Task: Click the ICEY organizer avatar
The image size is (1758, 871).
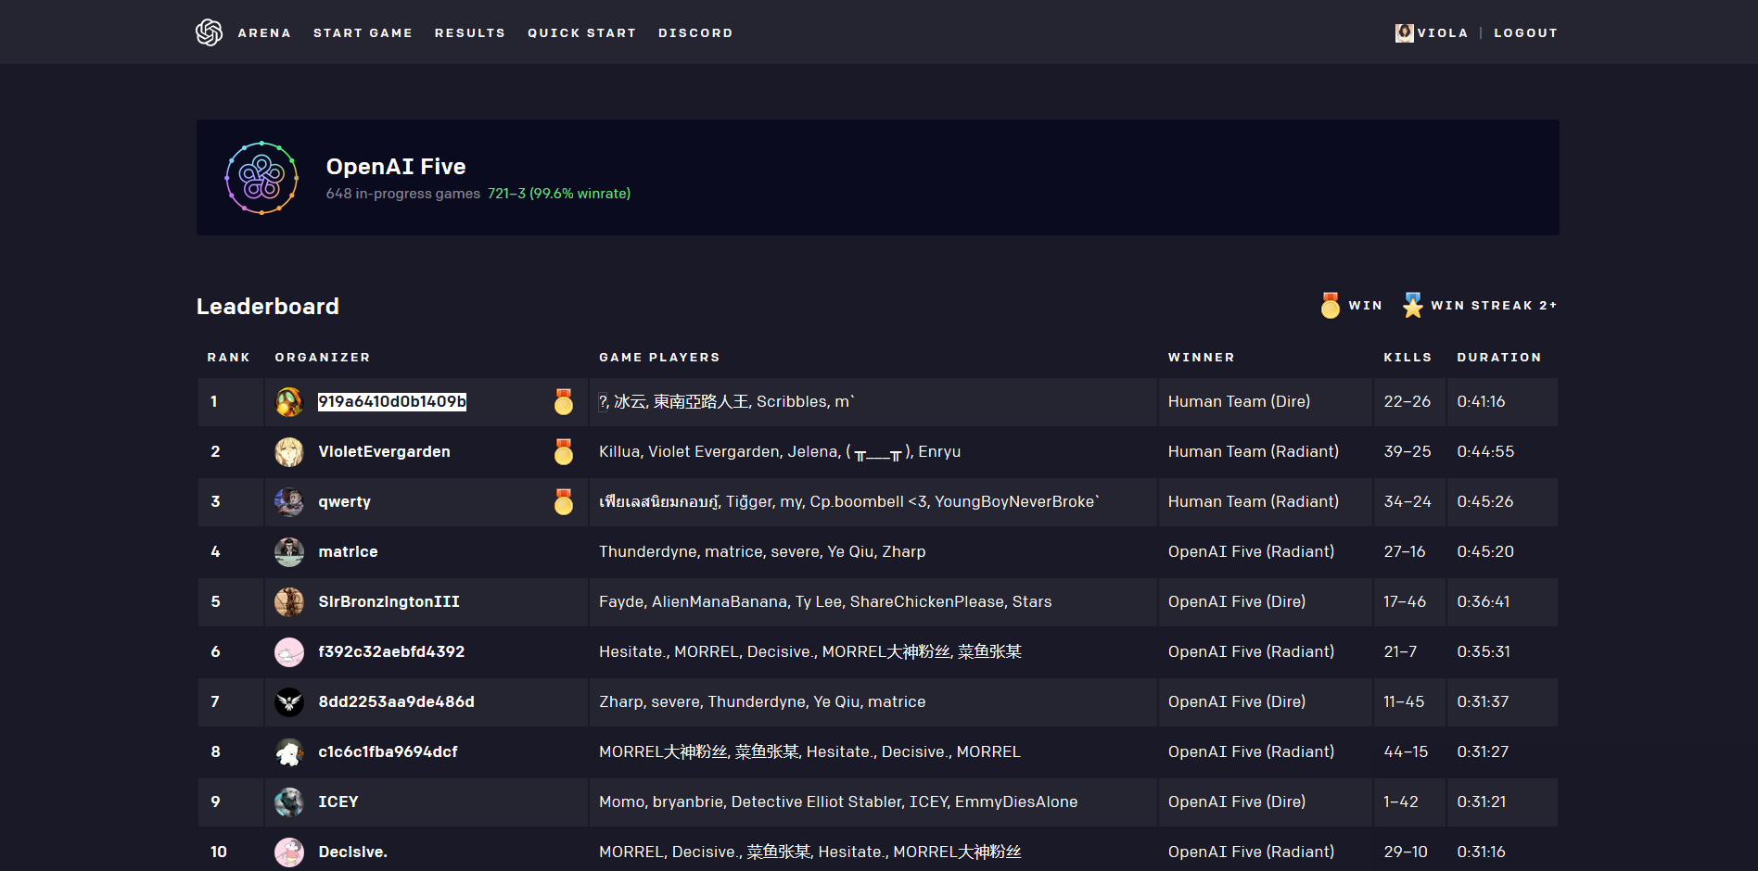Action: tap(289, 802)
